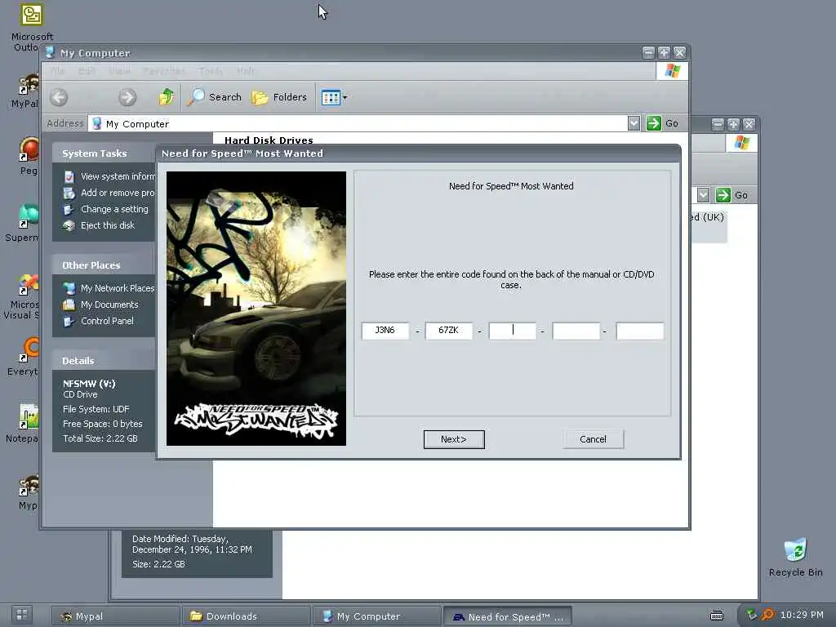Screen dimensions: 836x627
Task: Click the on-screen keyboard tray icon
Action: pos(717,616)
